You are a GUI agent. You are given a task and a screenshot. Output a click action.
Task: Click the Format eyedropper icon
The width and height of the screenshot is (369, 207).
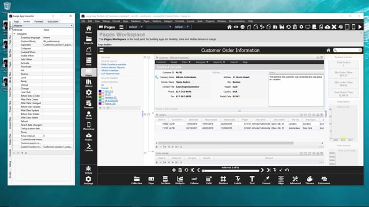coord(266,180)
